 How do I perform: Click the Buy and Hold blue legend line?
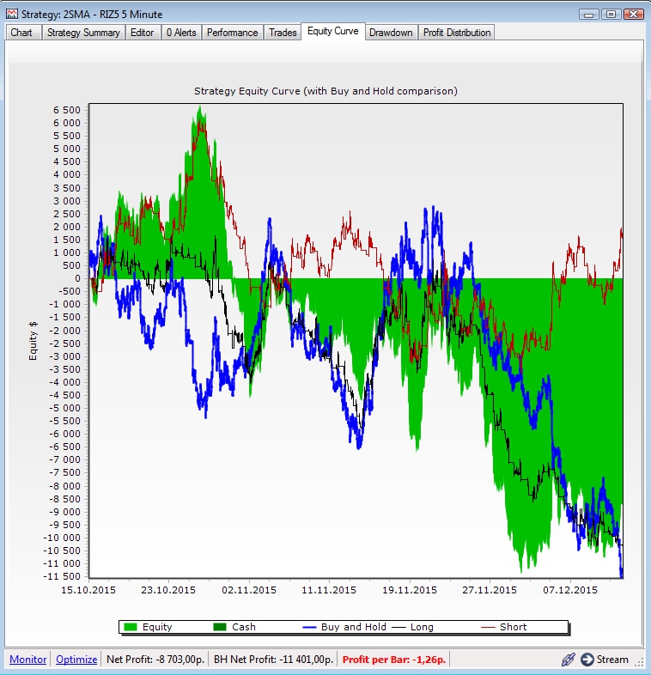pos(309,627)
